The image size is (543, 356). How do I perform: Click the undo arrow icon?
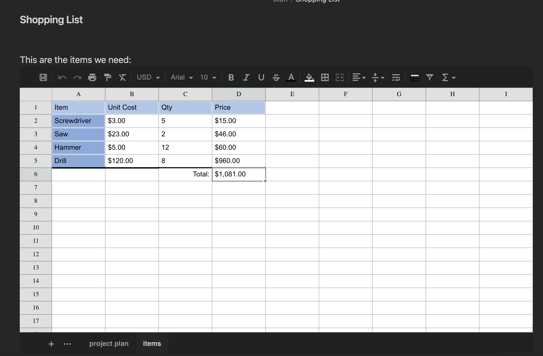[x=62, y=77]
